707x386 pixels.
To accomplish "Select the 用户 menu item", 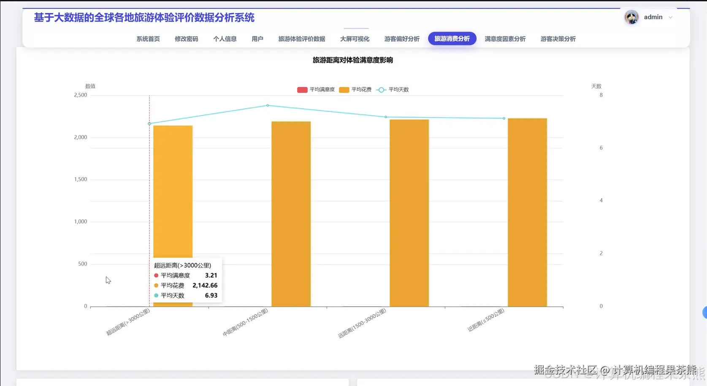I will (257, 39).
